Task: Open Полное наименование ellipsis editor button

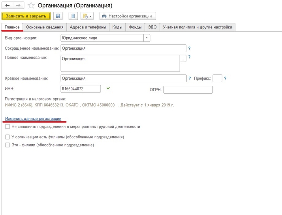Action: pyautogui.click(x=183, y=59)
